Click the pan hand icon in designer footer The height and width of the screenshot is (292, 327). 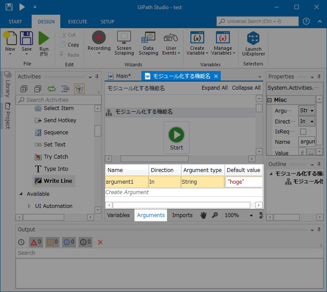[203, 215]
